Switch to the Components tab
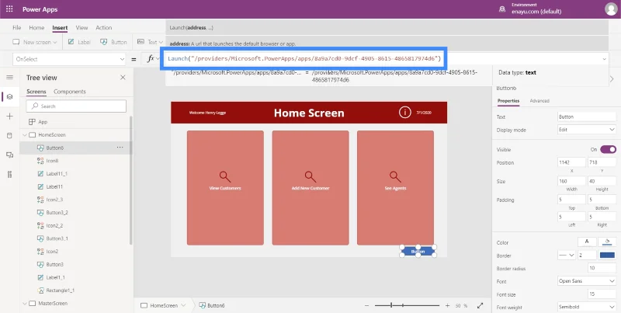 tap(70, 92)
